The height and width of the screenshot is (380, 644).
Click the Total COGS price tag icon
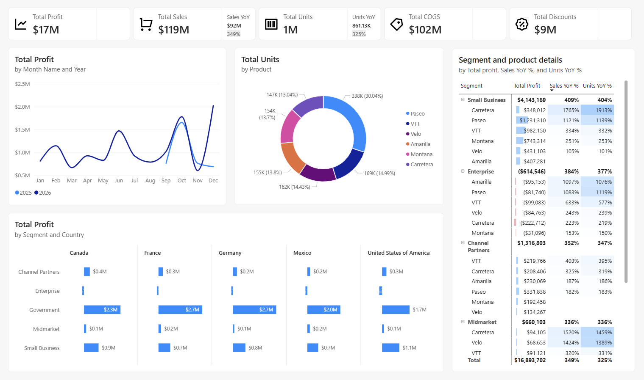click(396, 24)
